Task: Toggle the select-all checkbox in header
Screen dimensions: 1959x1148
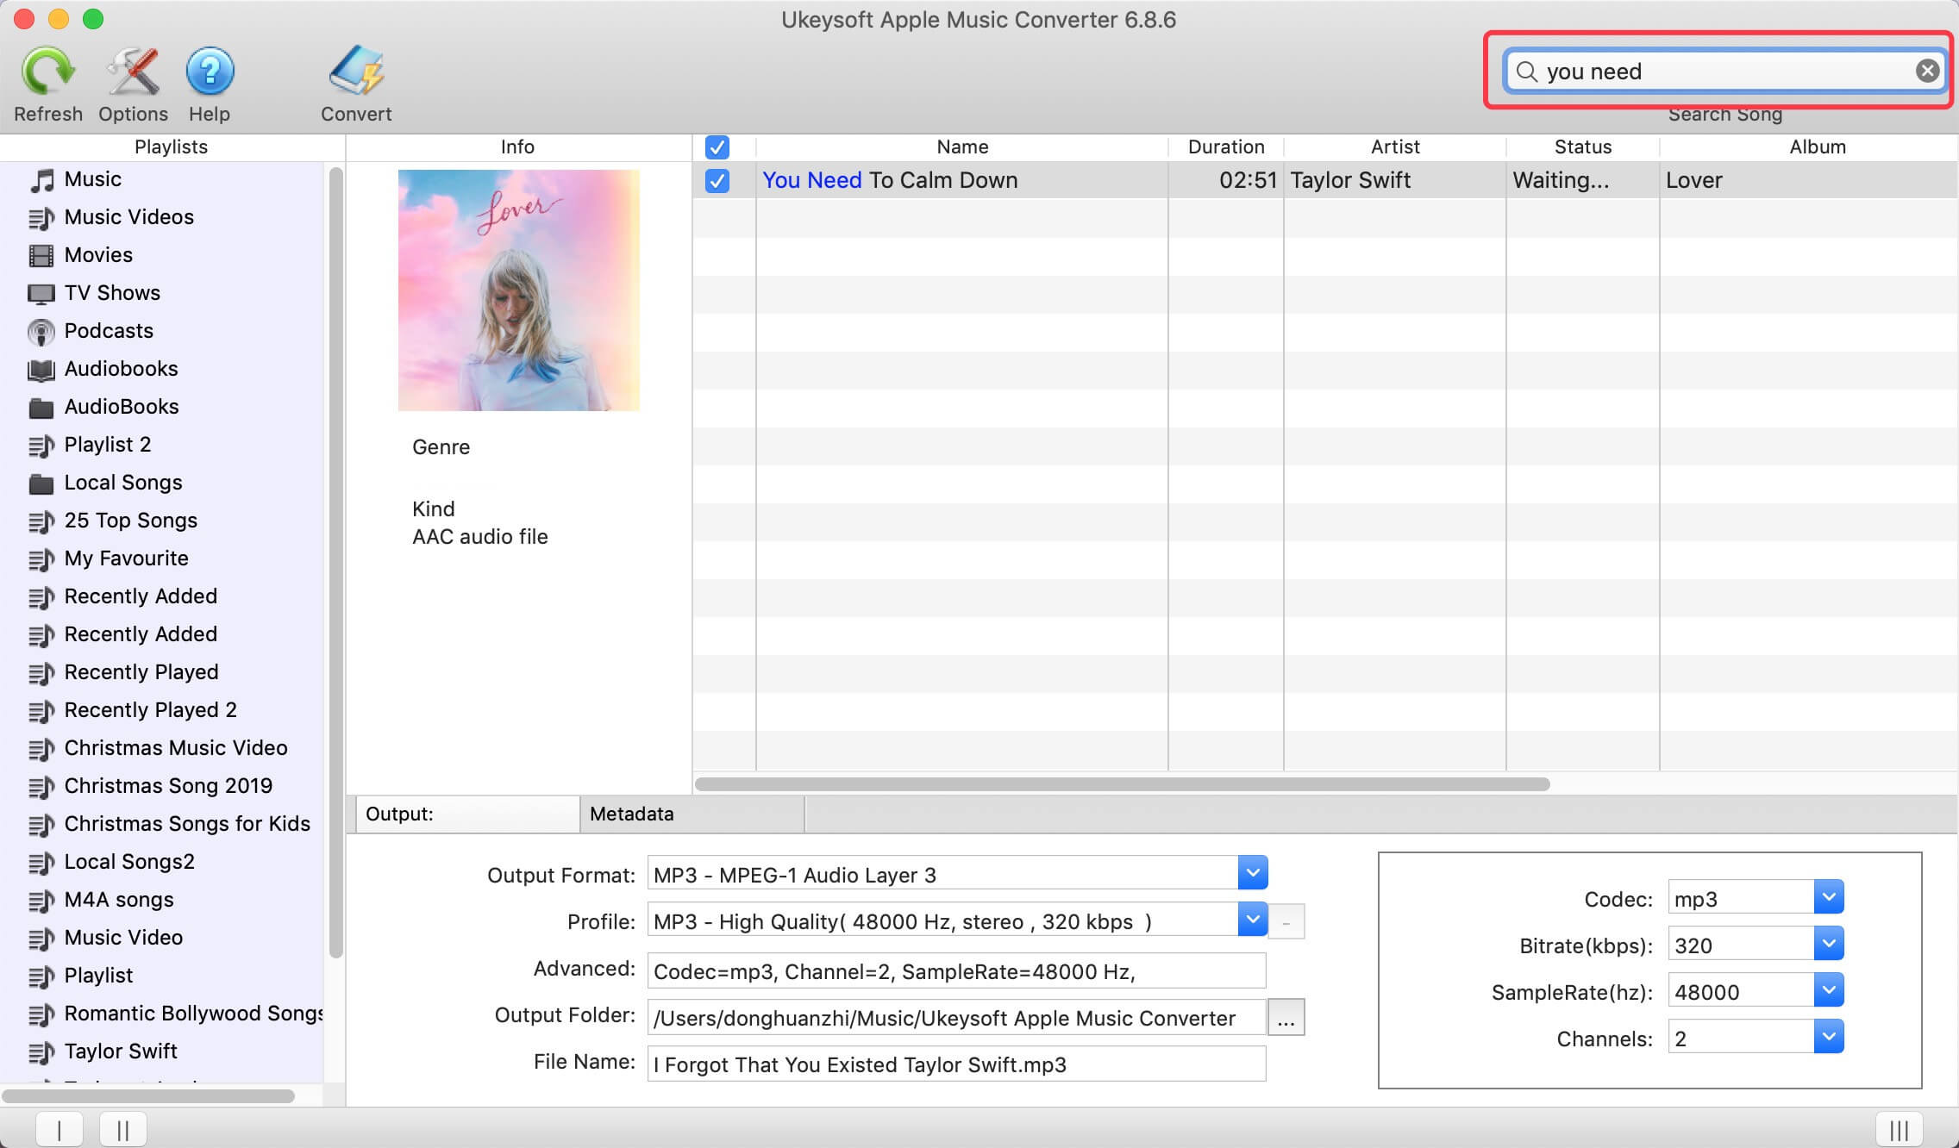Action: (717, 147)
